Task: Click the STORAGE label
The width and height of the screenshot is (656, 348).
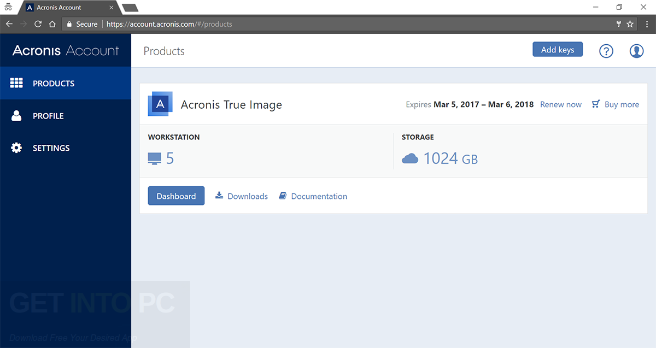Action: (x=418, y=137)
